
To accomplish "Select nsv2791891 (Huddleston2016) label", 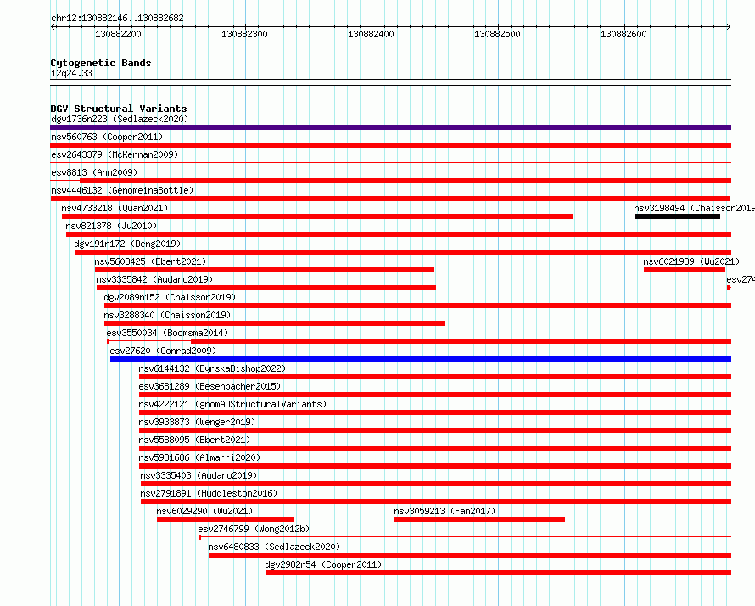I will click(209, 493).
